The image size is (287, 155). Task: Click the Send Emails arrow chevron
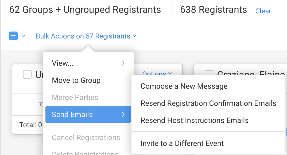pyautogui.click(x=123, y=114)
